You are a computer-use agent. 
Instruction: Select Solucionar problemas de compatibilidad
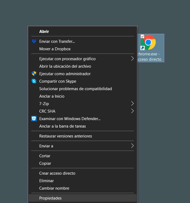pos(83,89)
